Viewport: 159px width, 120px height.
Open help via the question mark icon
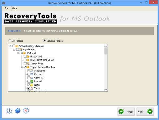18,110
